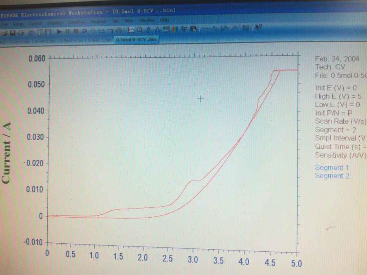Click the Pause experiment icon
367x275 pixels.
point(67,31)
